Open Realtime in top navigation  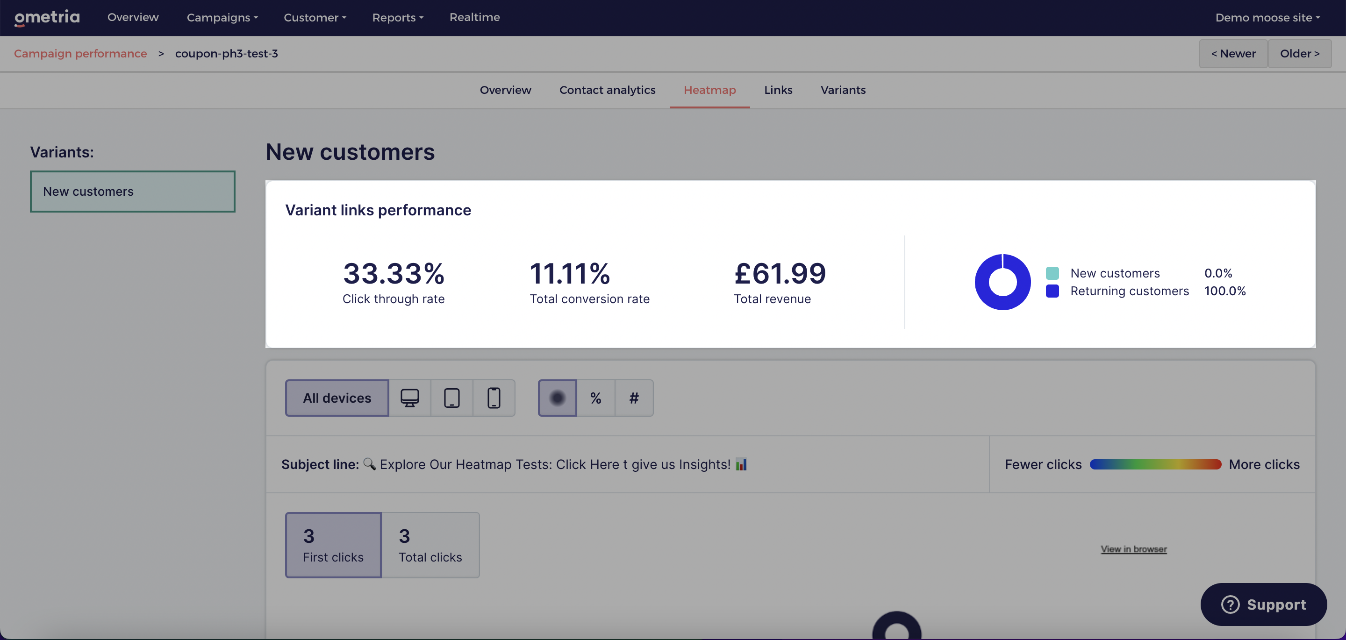[x=474, y=17]
